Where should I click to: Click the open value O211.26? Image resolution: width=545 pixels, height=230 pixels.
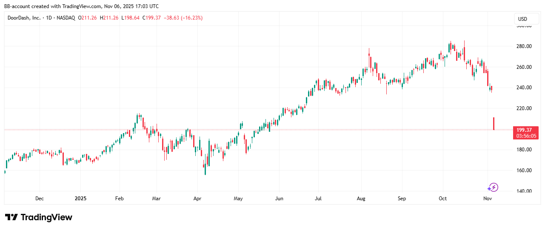pos(88,18)
